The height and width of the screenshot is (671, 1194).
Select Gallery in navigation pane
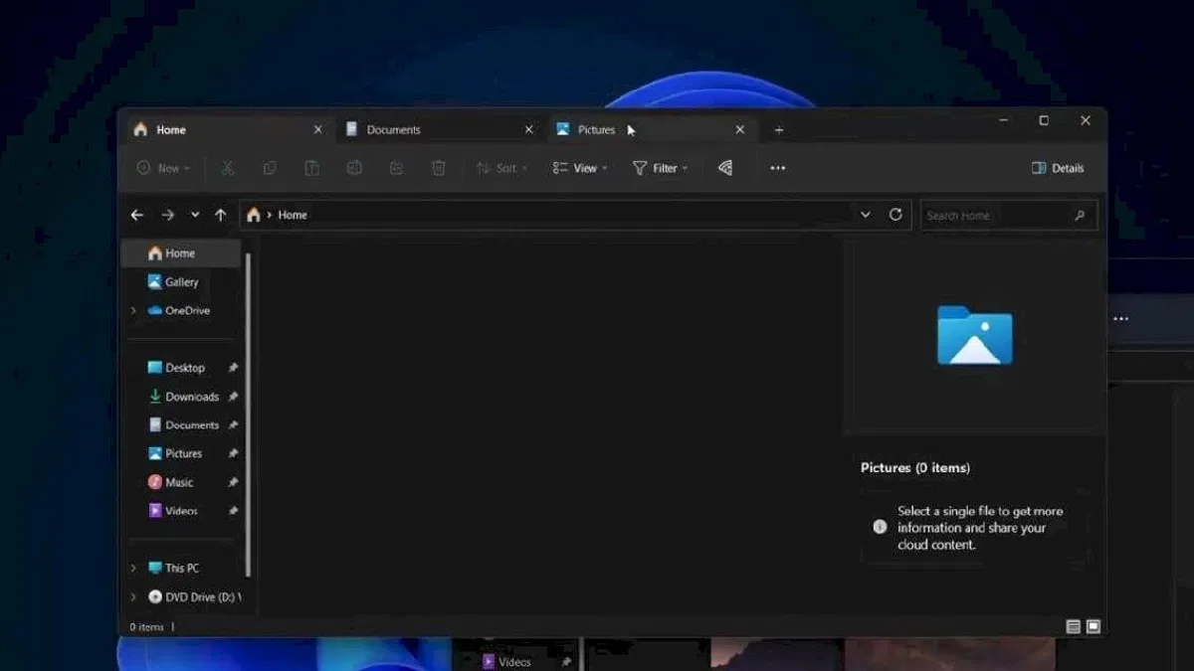coord(181,282)
